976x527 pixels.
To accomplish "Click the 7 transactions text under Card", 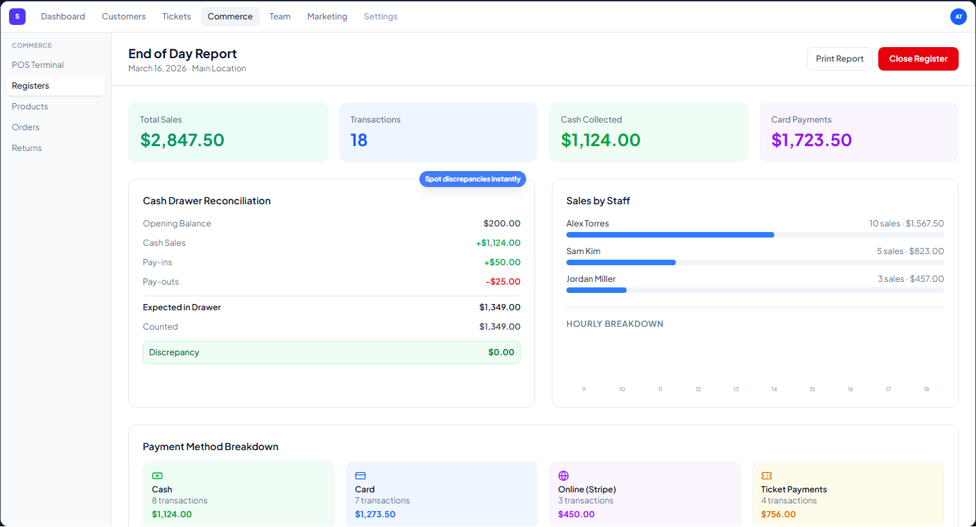I will (383, 501).
